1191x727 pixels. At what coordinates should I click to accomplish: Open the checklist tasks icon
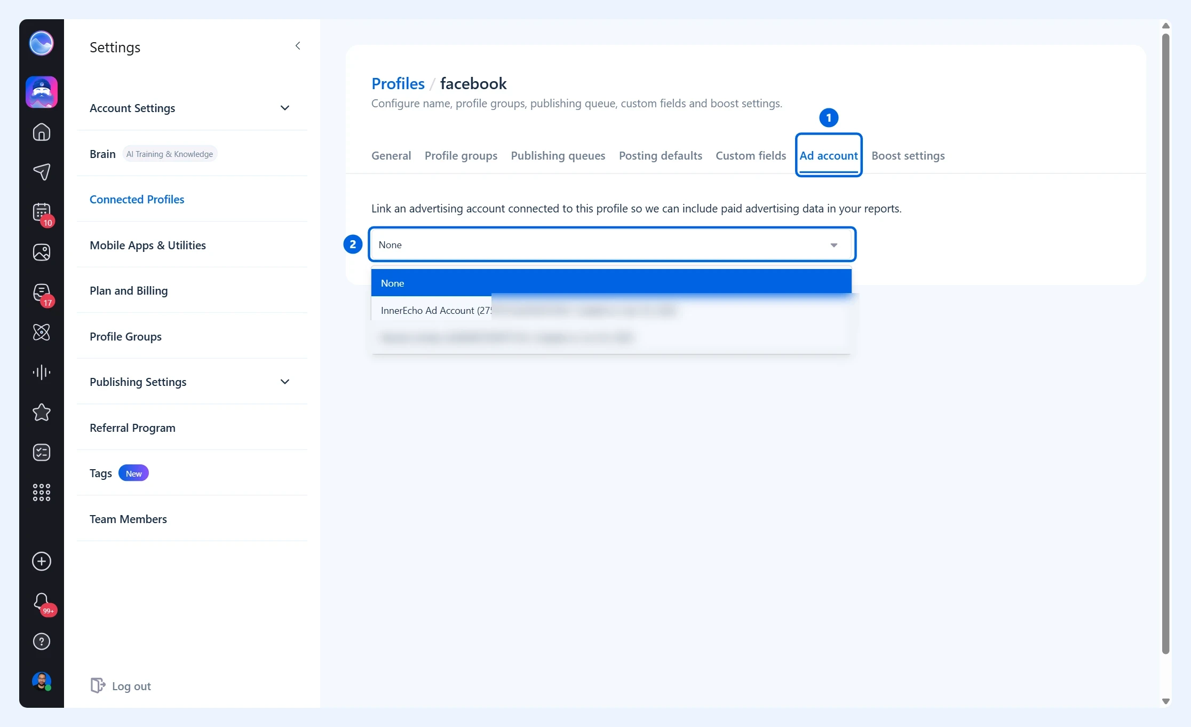coord(42,452)
